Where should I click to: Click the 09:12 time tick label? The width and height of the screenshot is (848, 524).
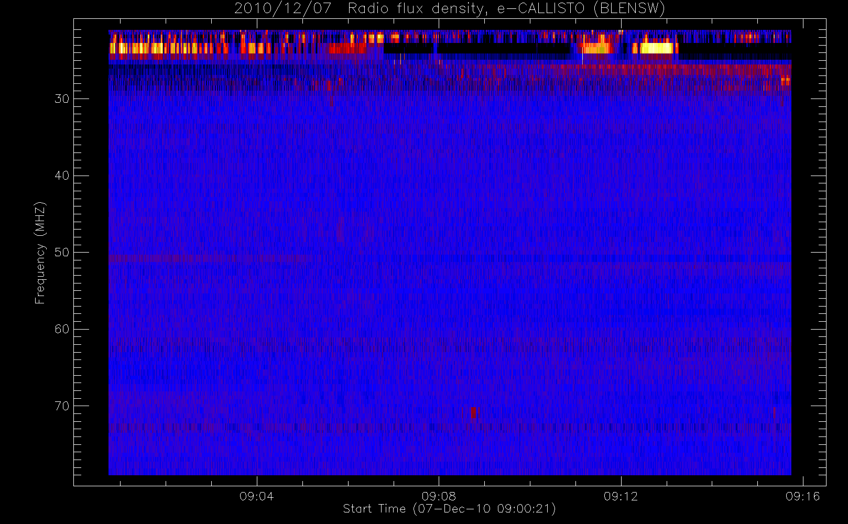tap(621, 496)
